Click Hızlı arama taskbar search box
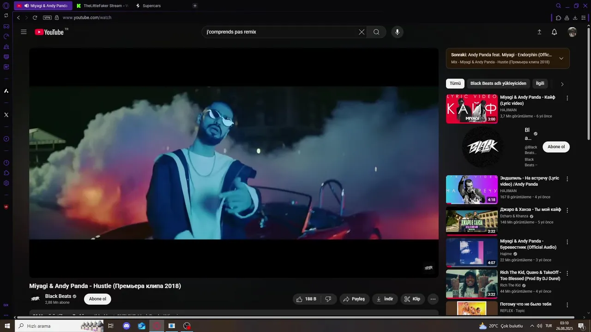 [59, 326]
